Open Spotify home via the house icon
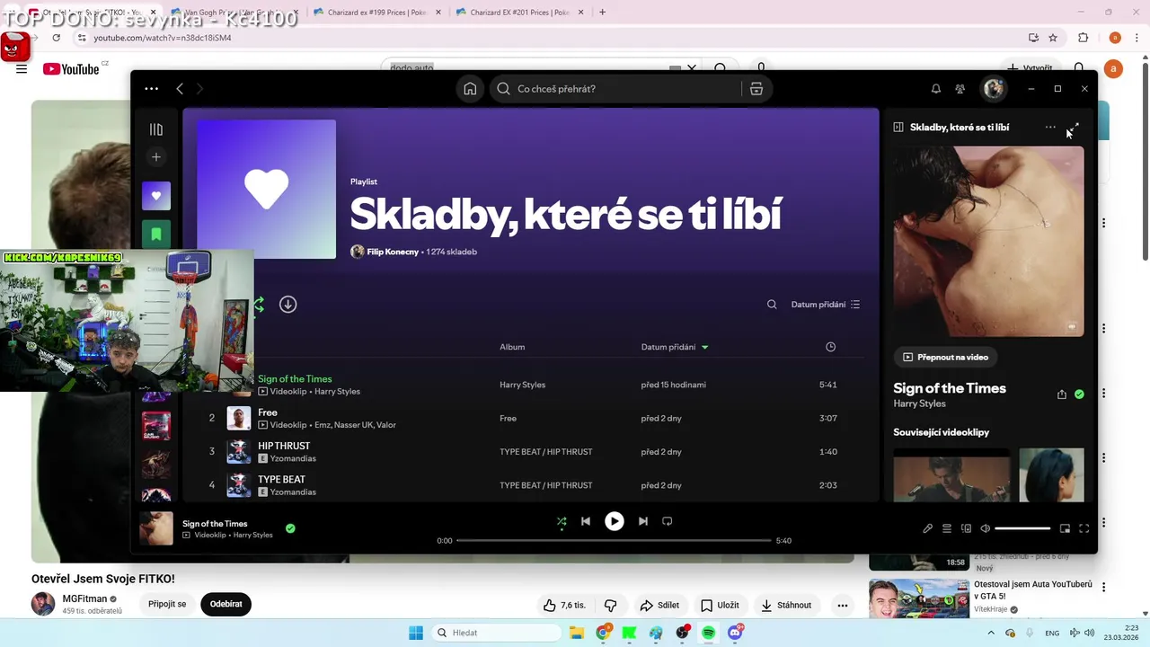 (470, 89)
